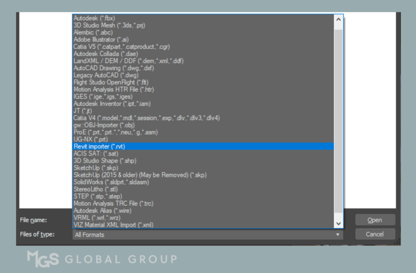Select StereoLitho (*.stl) format

97,189
